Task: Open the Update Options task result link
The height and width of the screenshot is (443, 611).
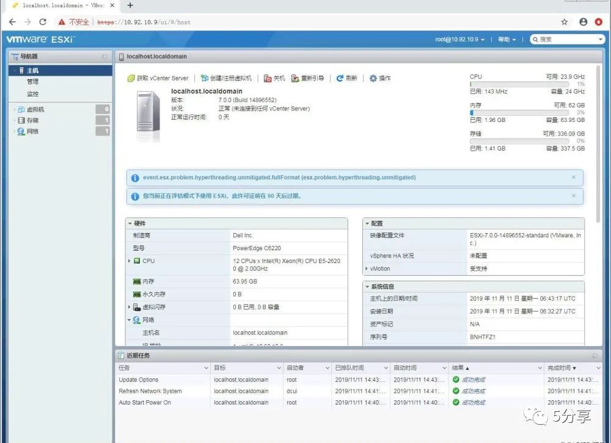Action: [x=474, y=380]
